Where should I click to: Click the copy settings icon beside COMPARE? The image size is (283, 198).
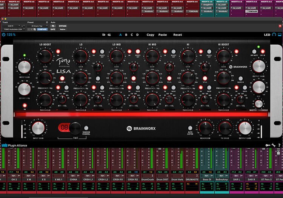(35, 29)
